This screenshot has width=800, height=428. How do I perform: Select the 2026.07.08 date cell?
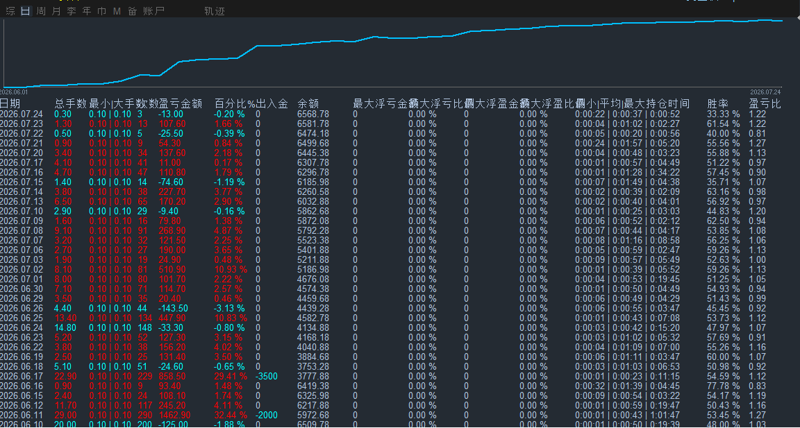[x=22, y=230]
